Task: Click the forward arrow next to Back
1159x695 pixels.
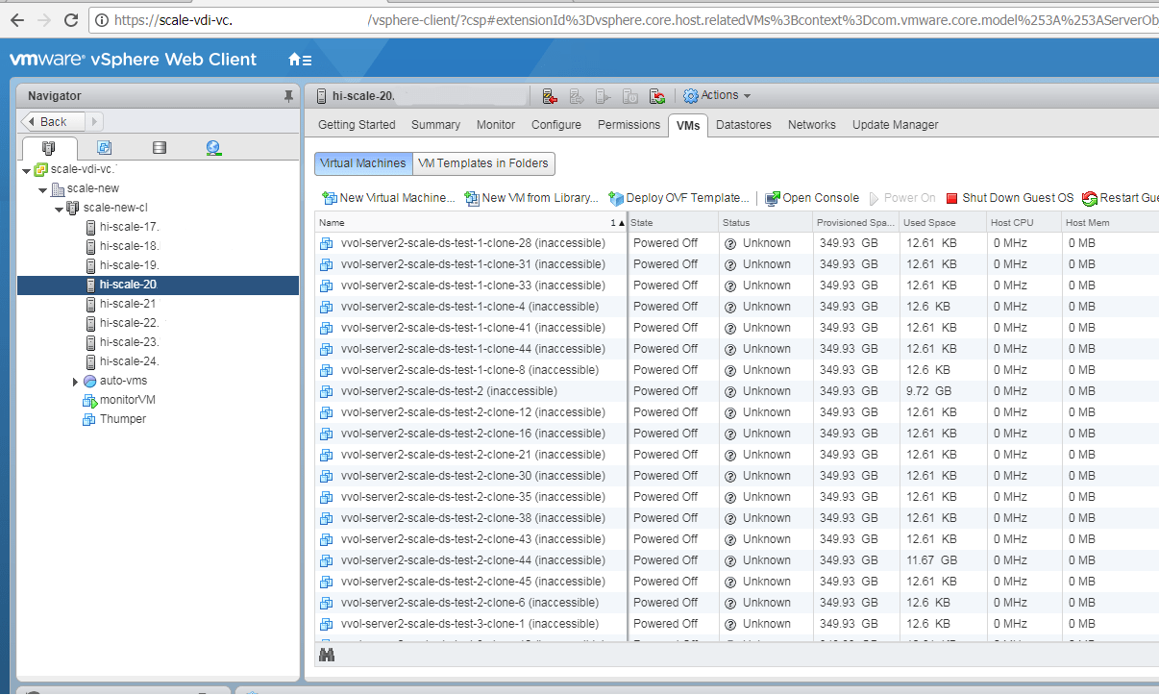Action: point(95,122)
